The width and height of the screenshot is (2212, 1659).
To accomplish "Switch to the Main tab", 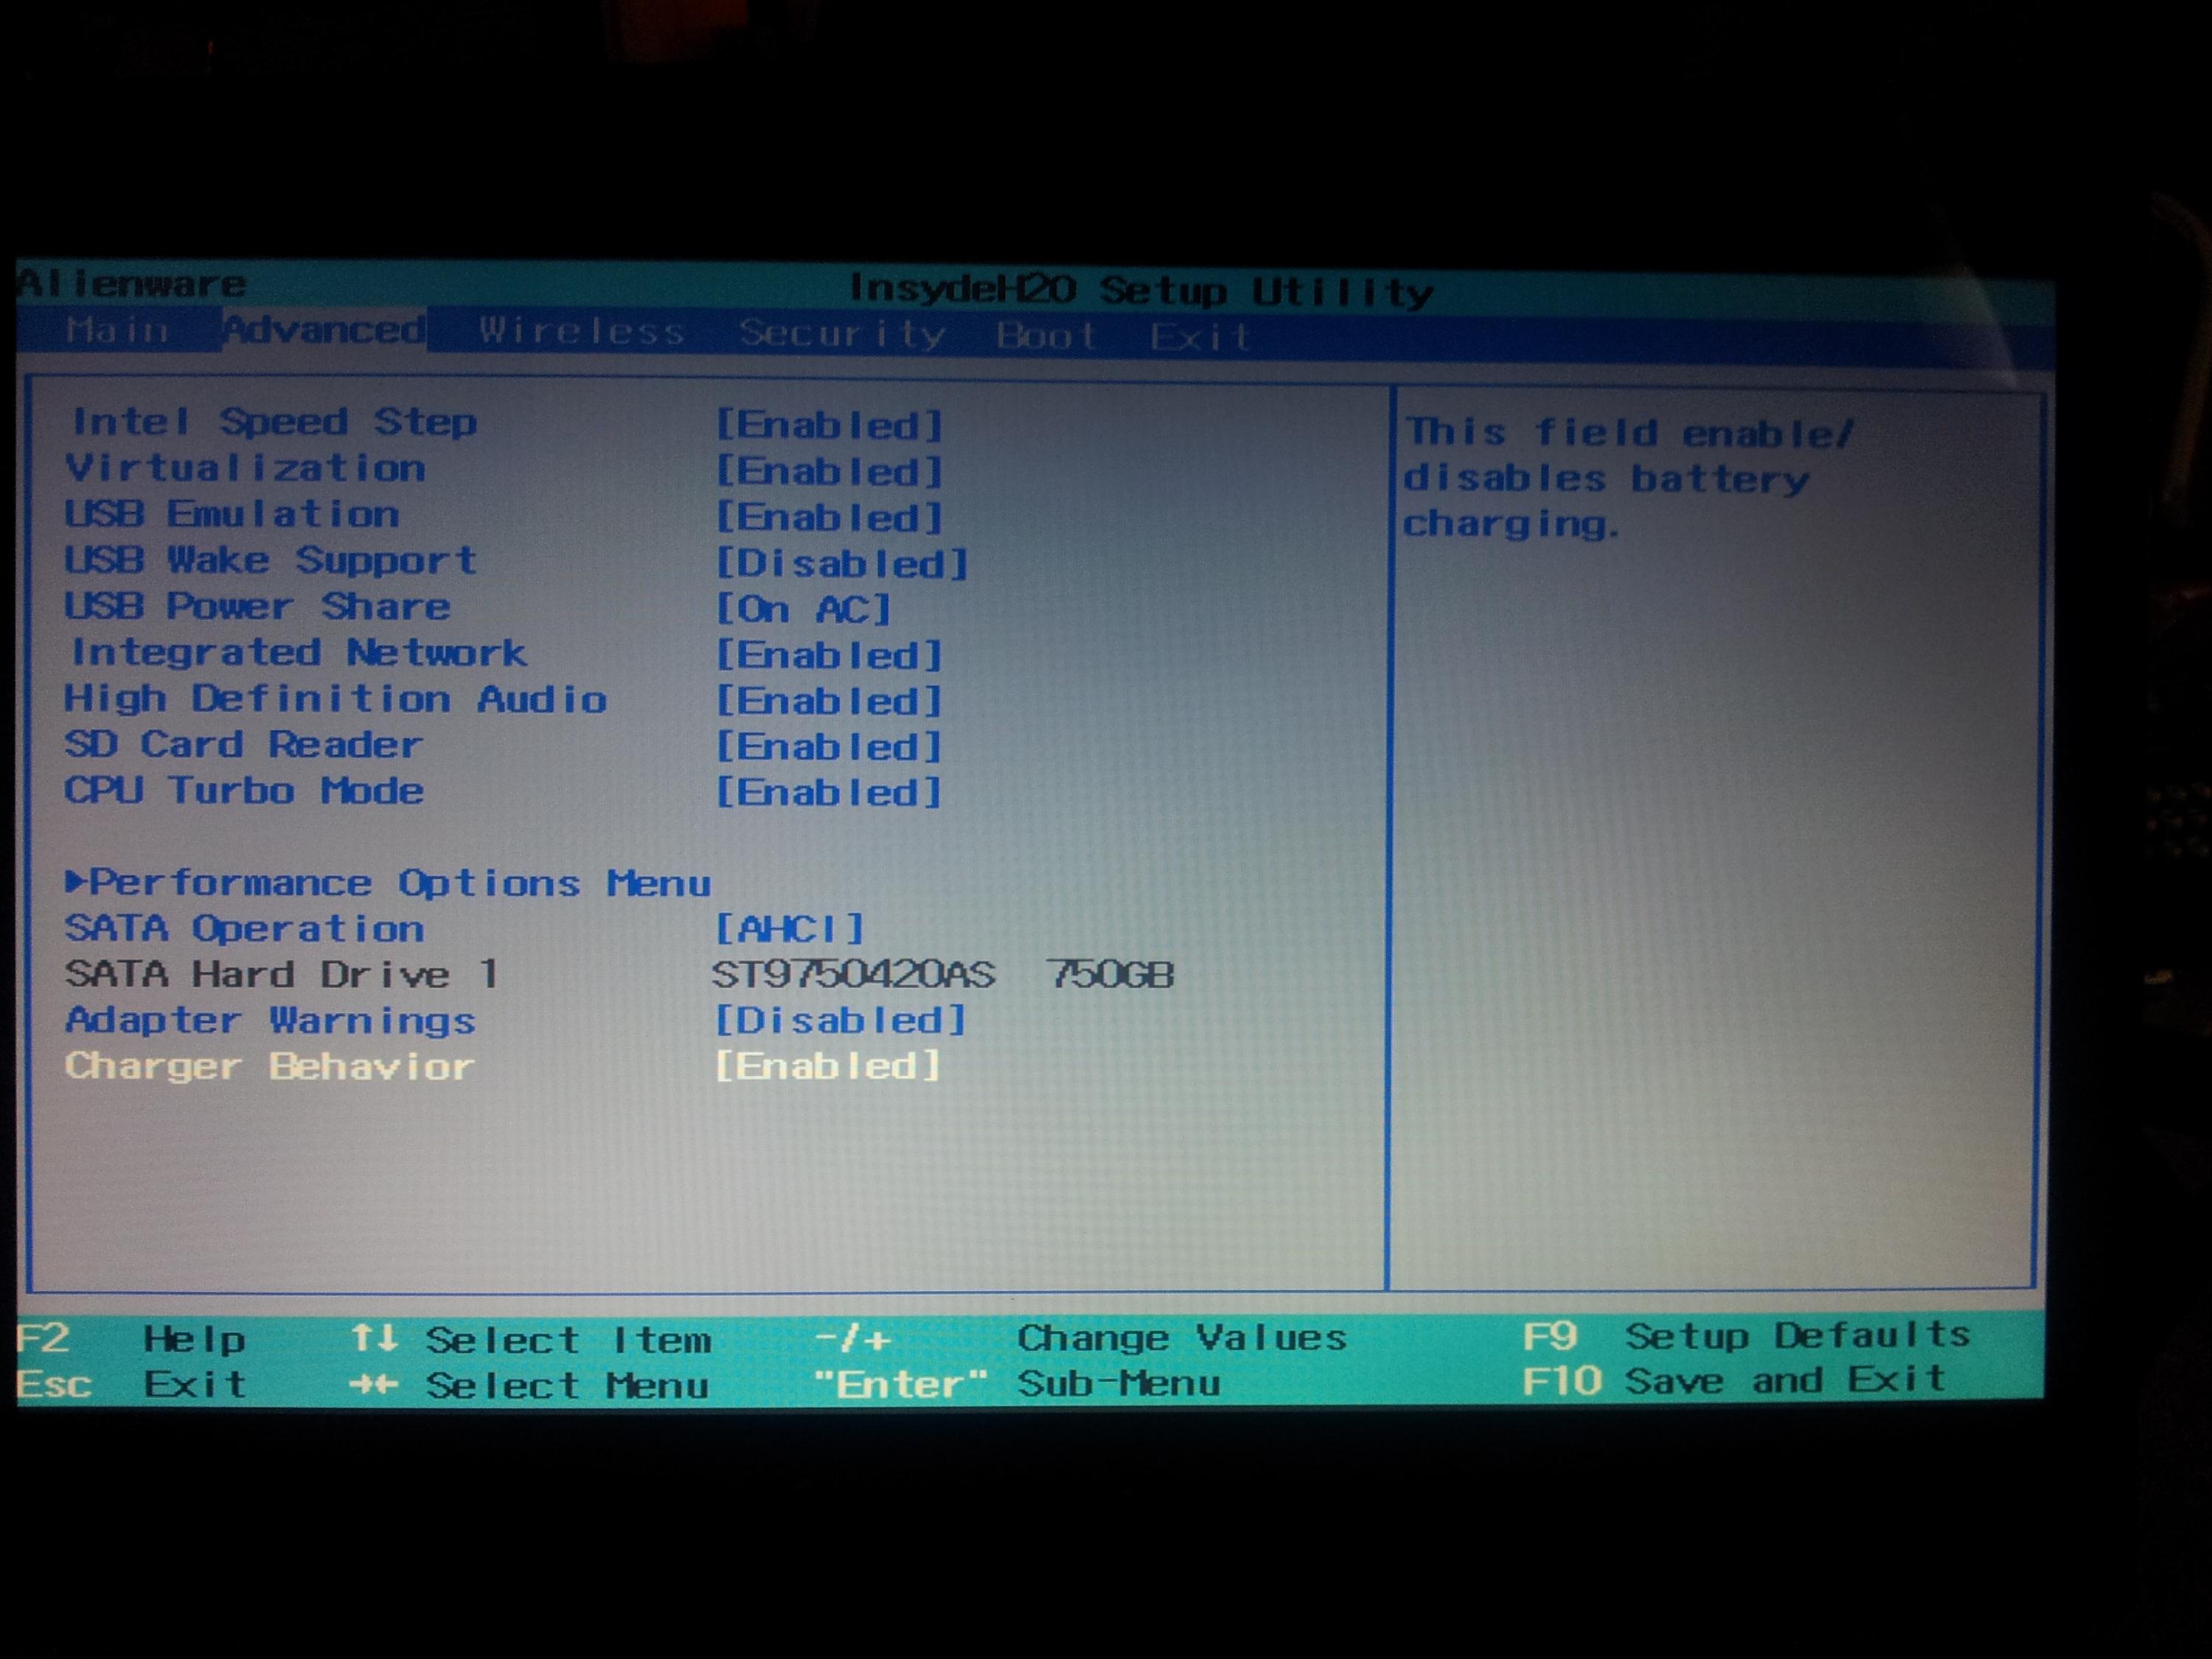I will point(117,330).
